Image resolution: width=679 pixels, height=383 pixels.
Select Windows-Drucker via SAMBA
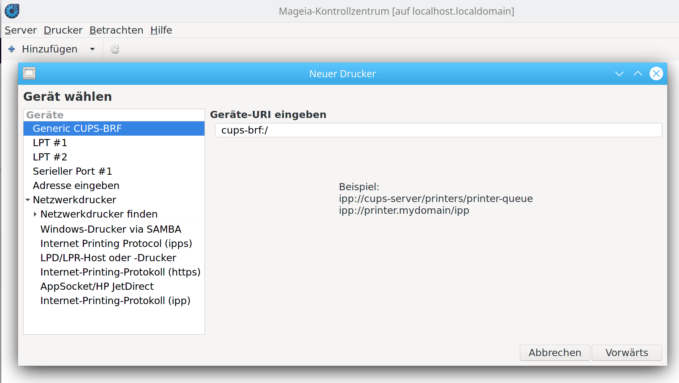[x=114, y=229]
